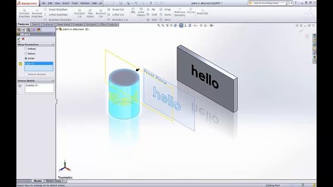The width and height of the screenshot is (333, 187).
Task: Click the Extruded Cut tool
Action: (80, 14)
